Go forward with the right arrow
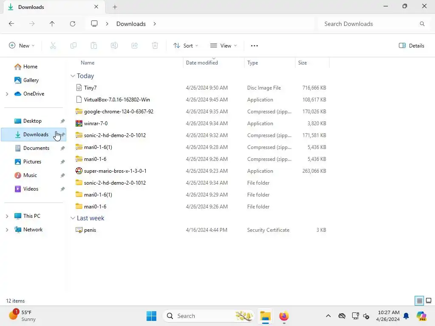The image size is (435, 326). (x=32, y=24)
